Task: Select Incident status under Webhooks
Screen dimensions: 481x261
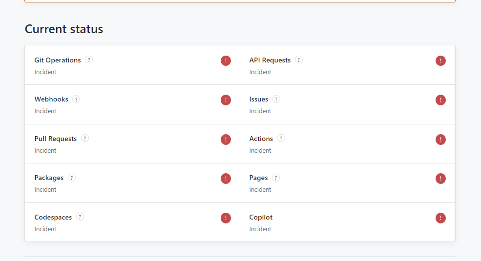Action: tap(45, 111)
